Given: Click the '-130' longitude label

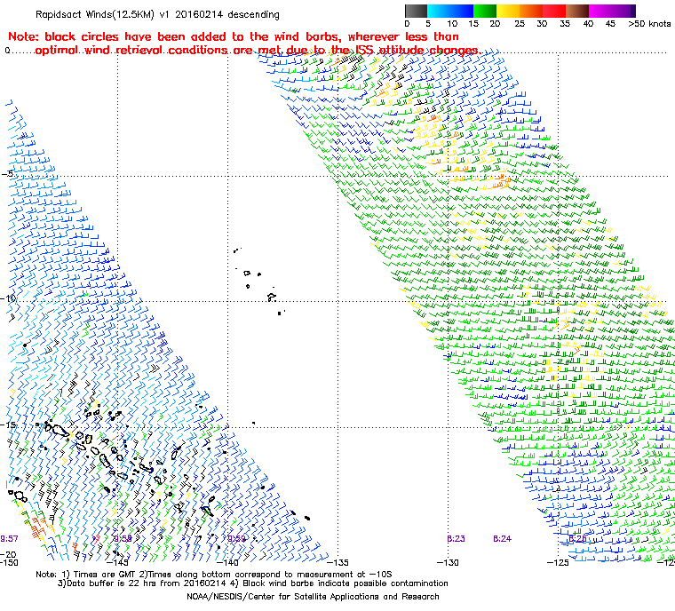Looking at the screenshot, I should 448,562.
